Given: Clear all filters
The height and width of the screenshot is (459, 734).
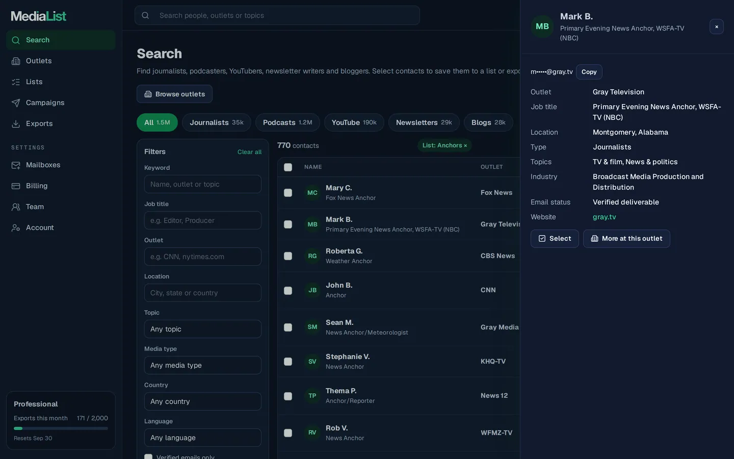Looking at the screenshot, I should pos(249,152).
